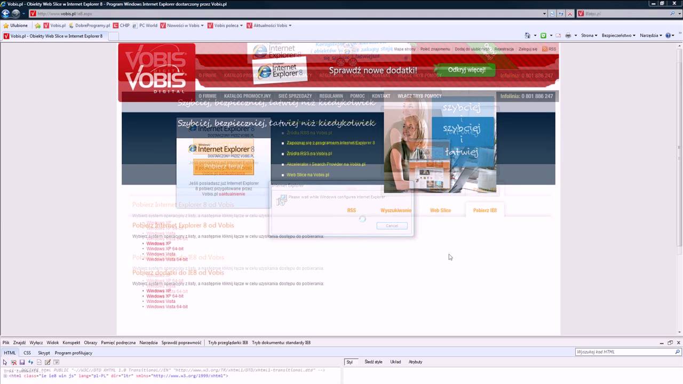
Task: Click the blue Help question mark icon
Action: tap(668, 36)
